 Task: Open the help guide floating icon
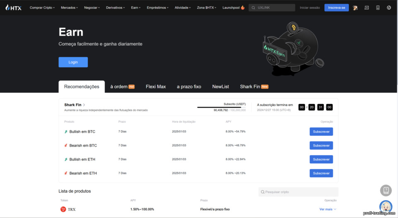[386, 190]
